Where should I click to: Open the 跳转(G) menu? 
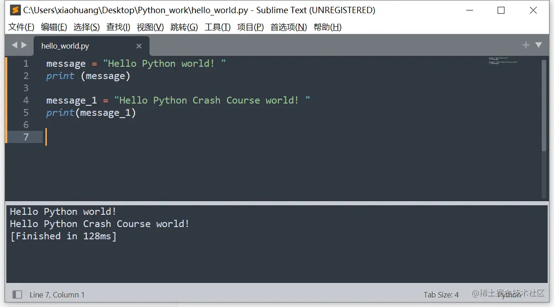click(184, 27)
